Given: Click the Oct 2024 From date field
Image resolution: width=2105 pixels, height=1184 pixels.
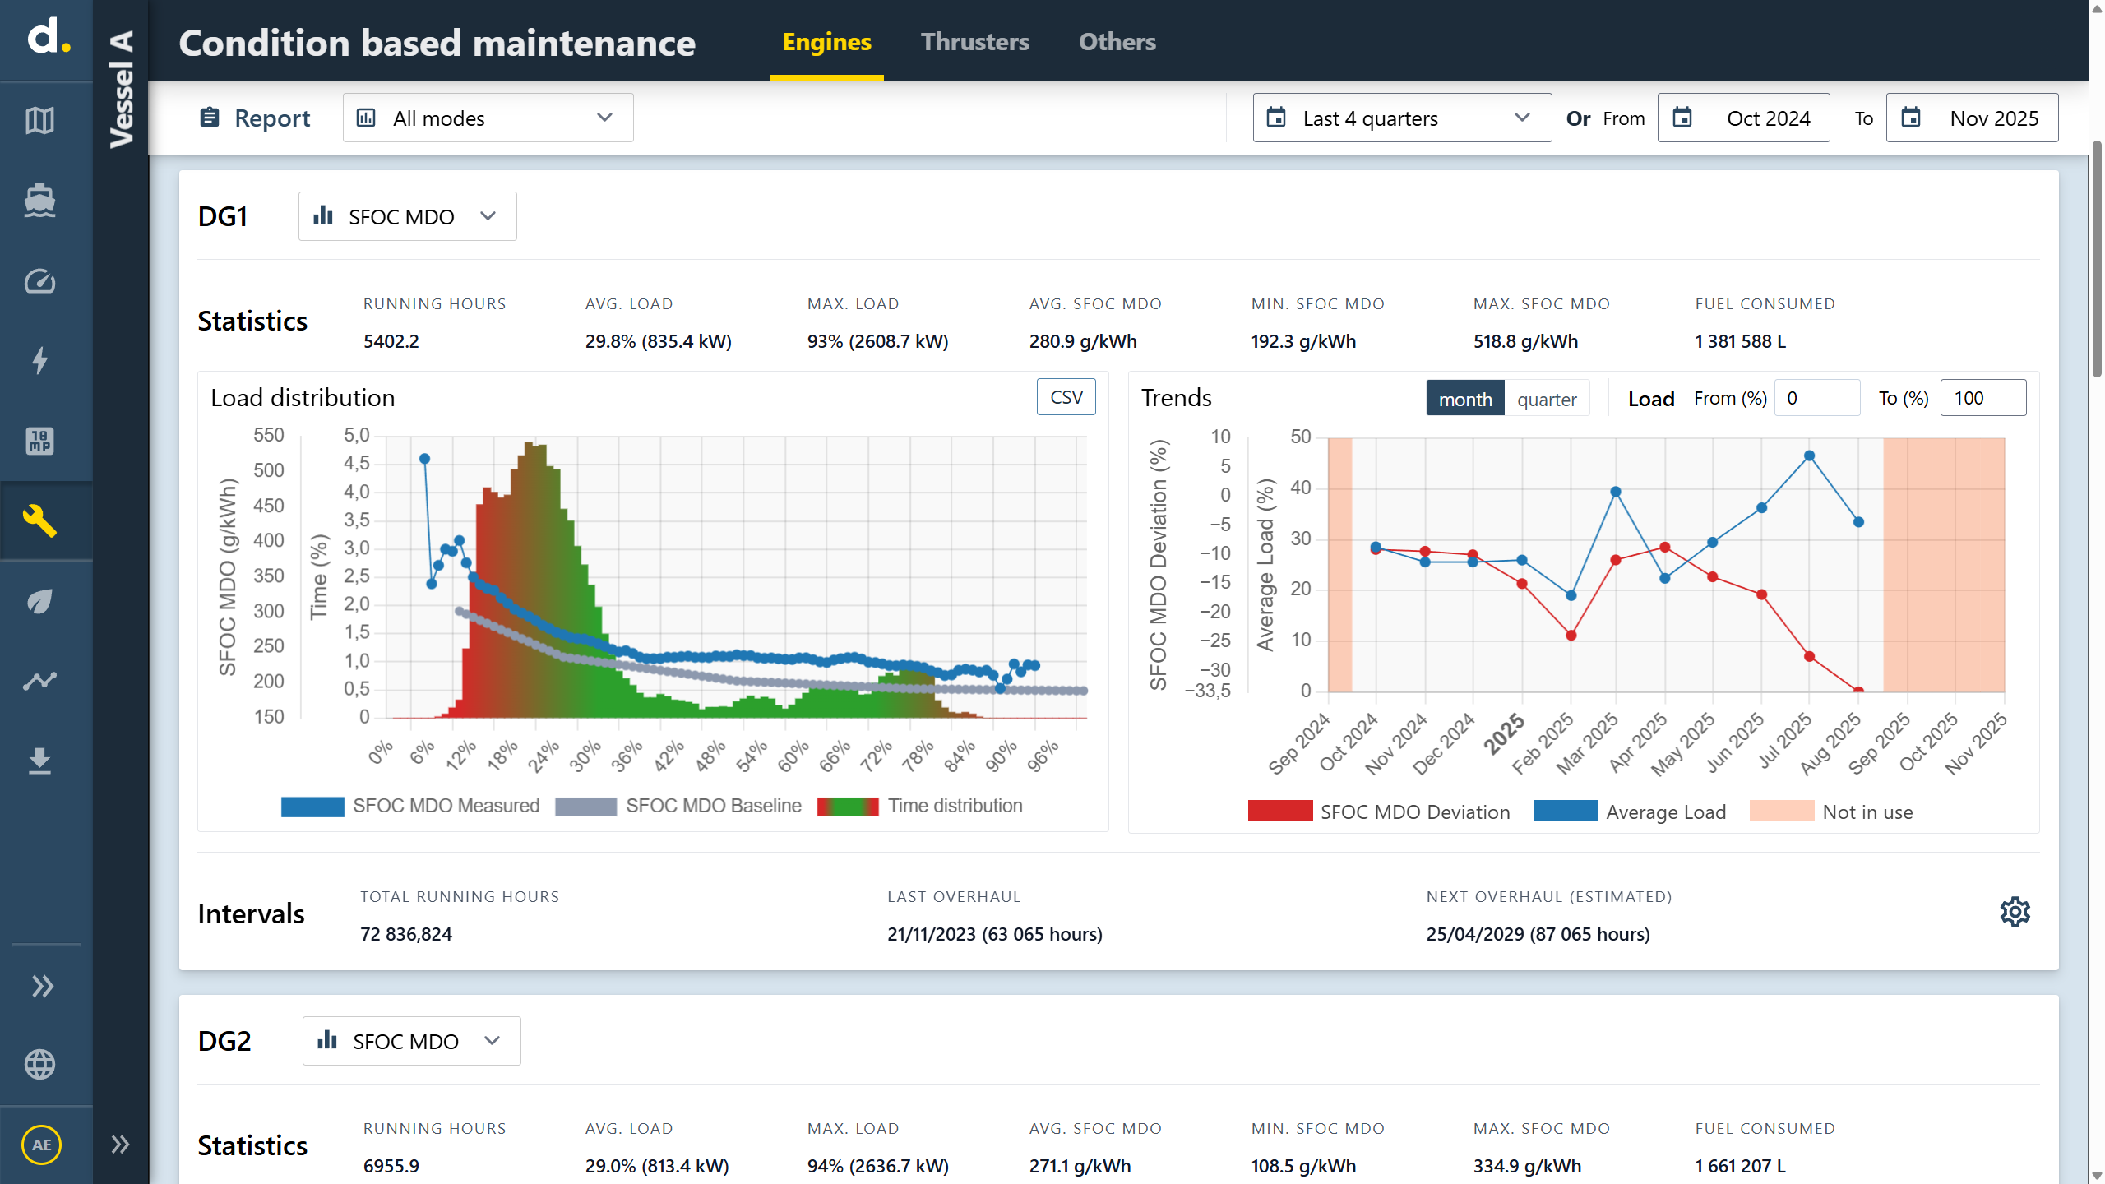Looking at the screenshot, I should click(x=1743, y=118).
